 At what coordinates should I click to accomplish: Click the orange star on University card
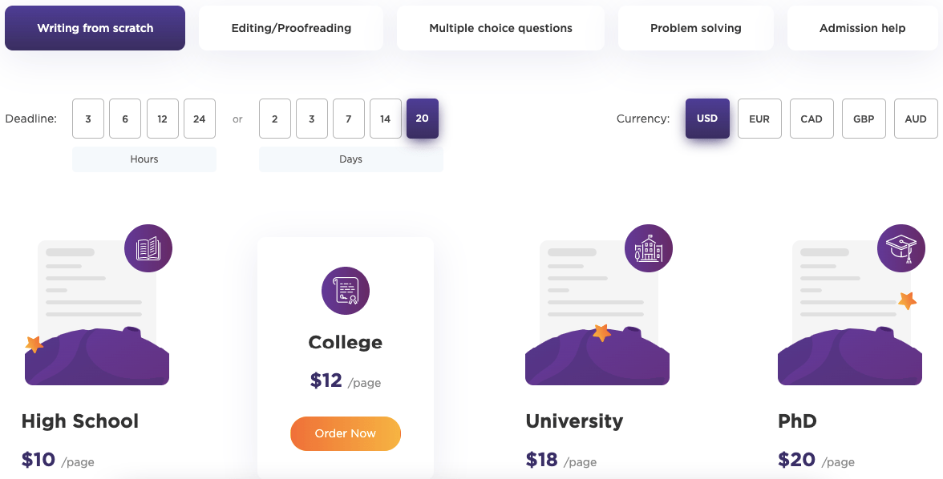[601, 332]
